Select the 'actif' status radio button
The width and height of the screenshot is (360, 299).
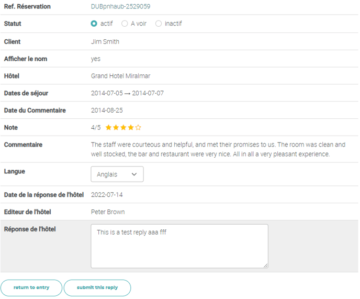[94, 24]
